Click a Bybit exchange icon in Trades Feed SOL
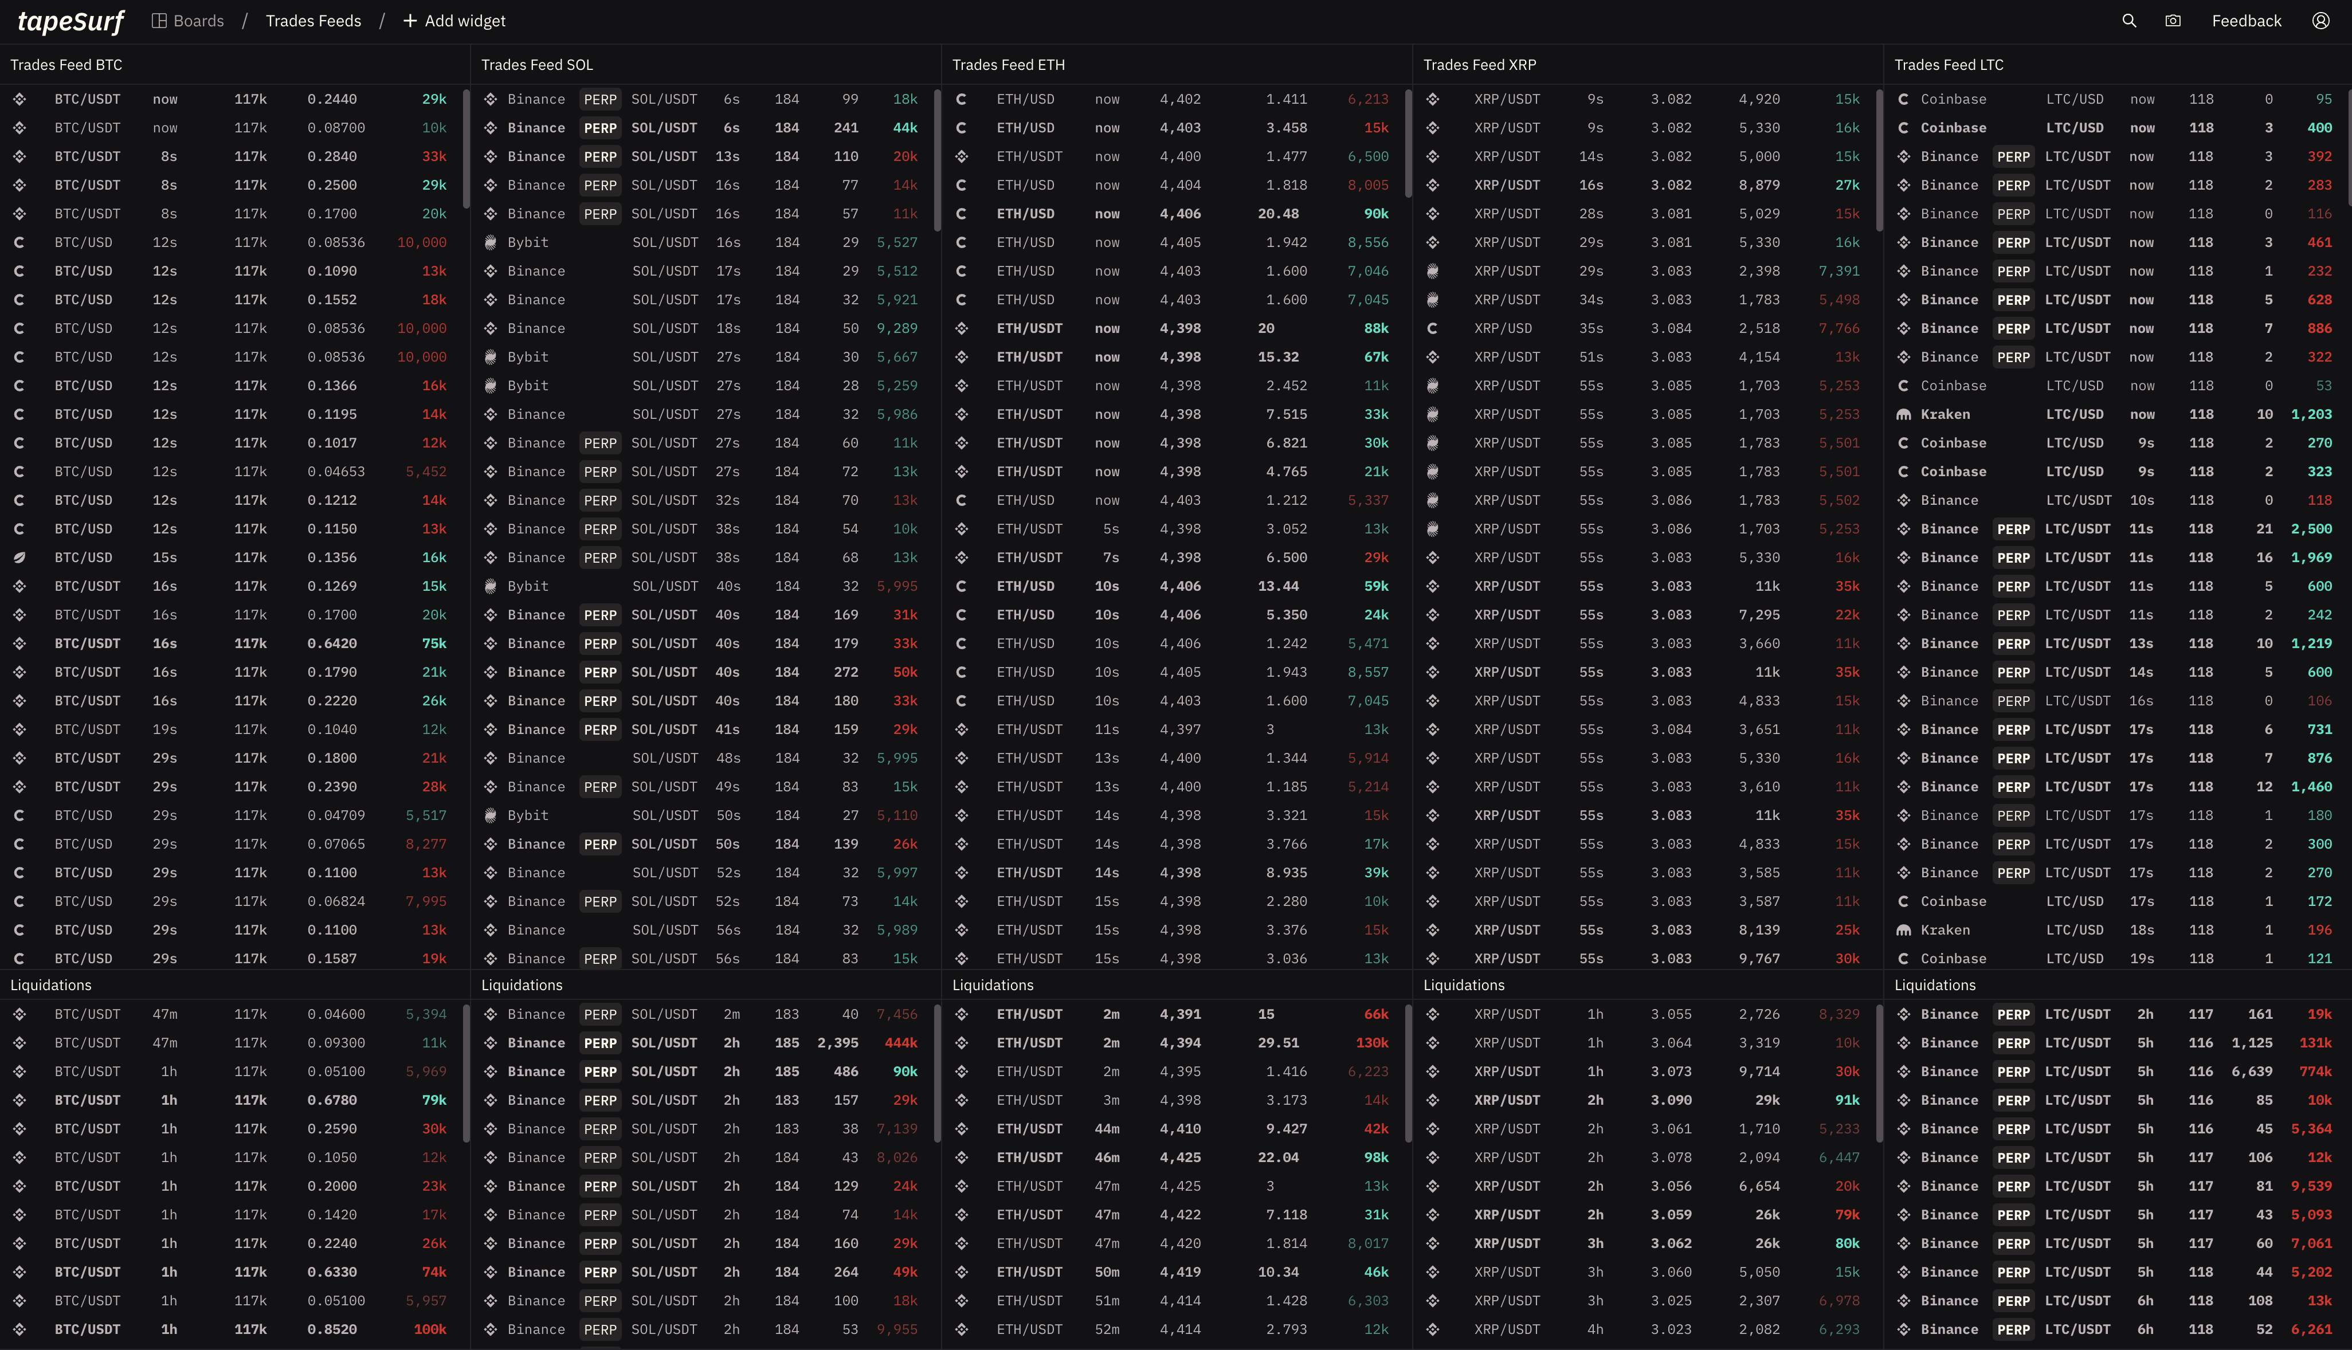Screen dimensions: 2352x1350 tap(491, 242)
